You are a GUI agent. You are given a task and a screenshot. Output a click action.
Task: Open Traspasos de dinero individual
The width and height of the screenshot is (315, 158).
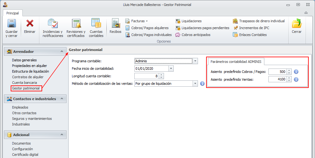(259, 21)
